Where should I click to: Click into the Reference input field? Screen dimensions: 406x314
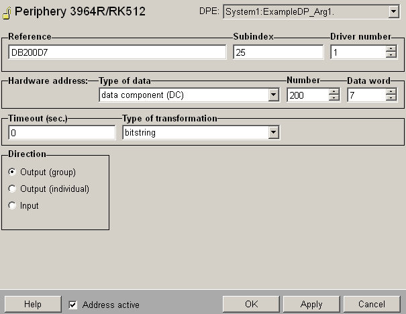(x=117, y=52)
